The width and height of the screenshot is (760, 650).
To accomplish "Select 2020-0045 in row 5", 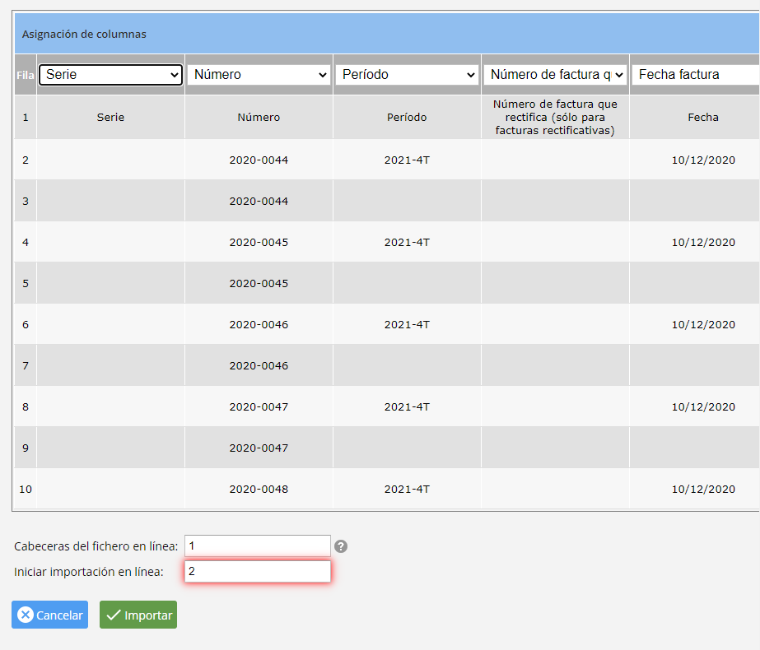I will click(x=259, y=283).
